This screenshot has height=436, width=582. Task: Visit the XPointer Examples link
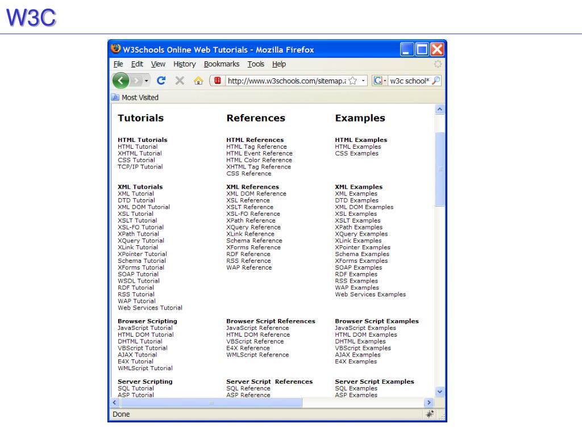point(363,247)
